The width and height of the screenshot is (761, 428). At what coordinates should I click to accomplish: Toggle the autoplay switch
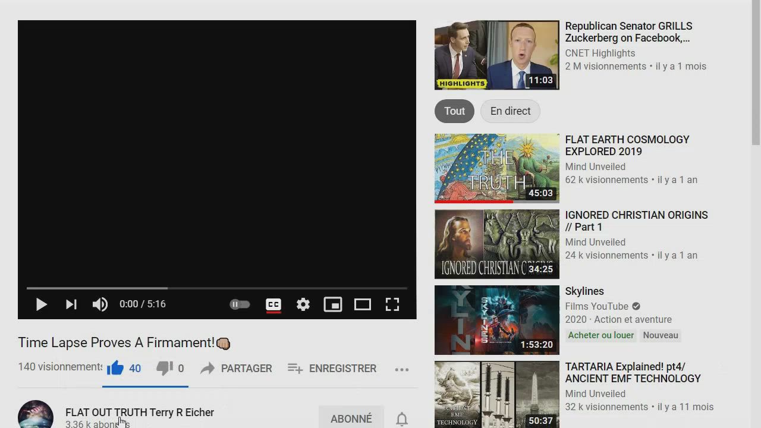(x=240, y=304)
